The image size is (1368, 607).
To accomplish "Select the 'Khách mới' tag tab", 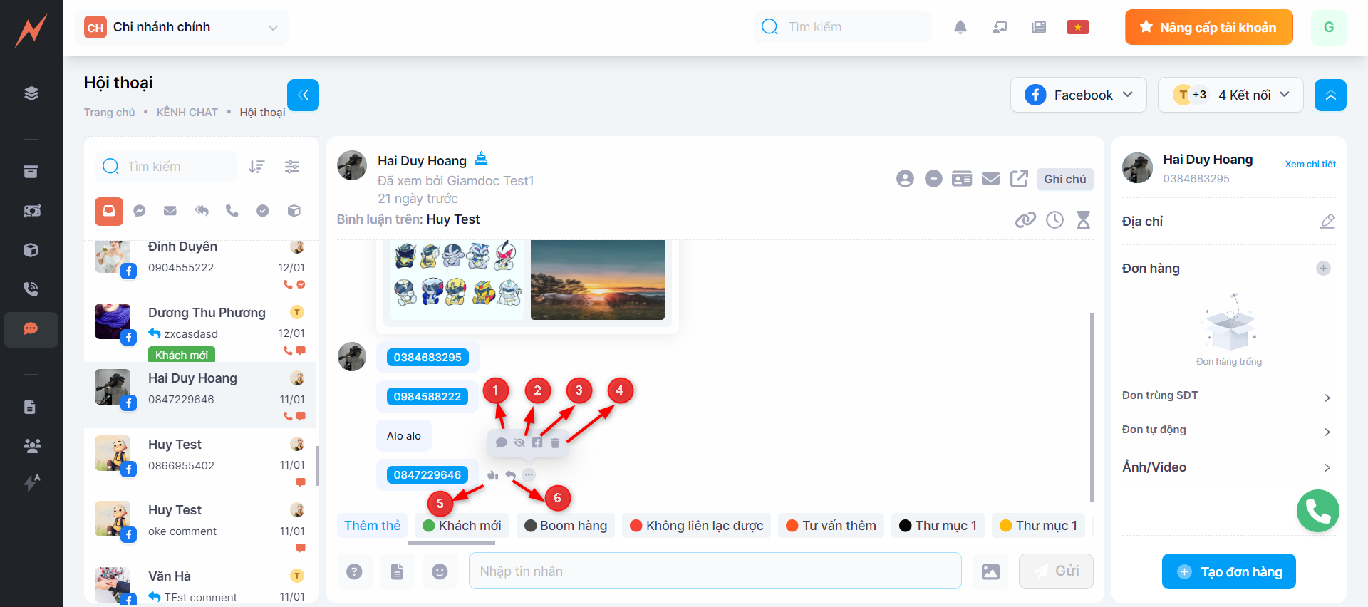I will click(x=462, y=526).
